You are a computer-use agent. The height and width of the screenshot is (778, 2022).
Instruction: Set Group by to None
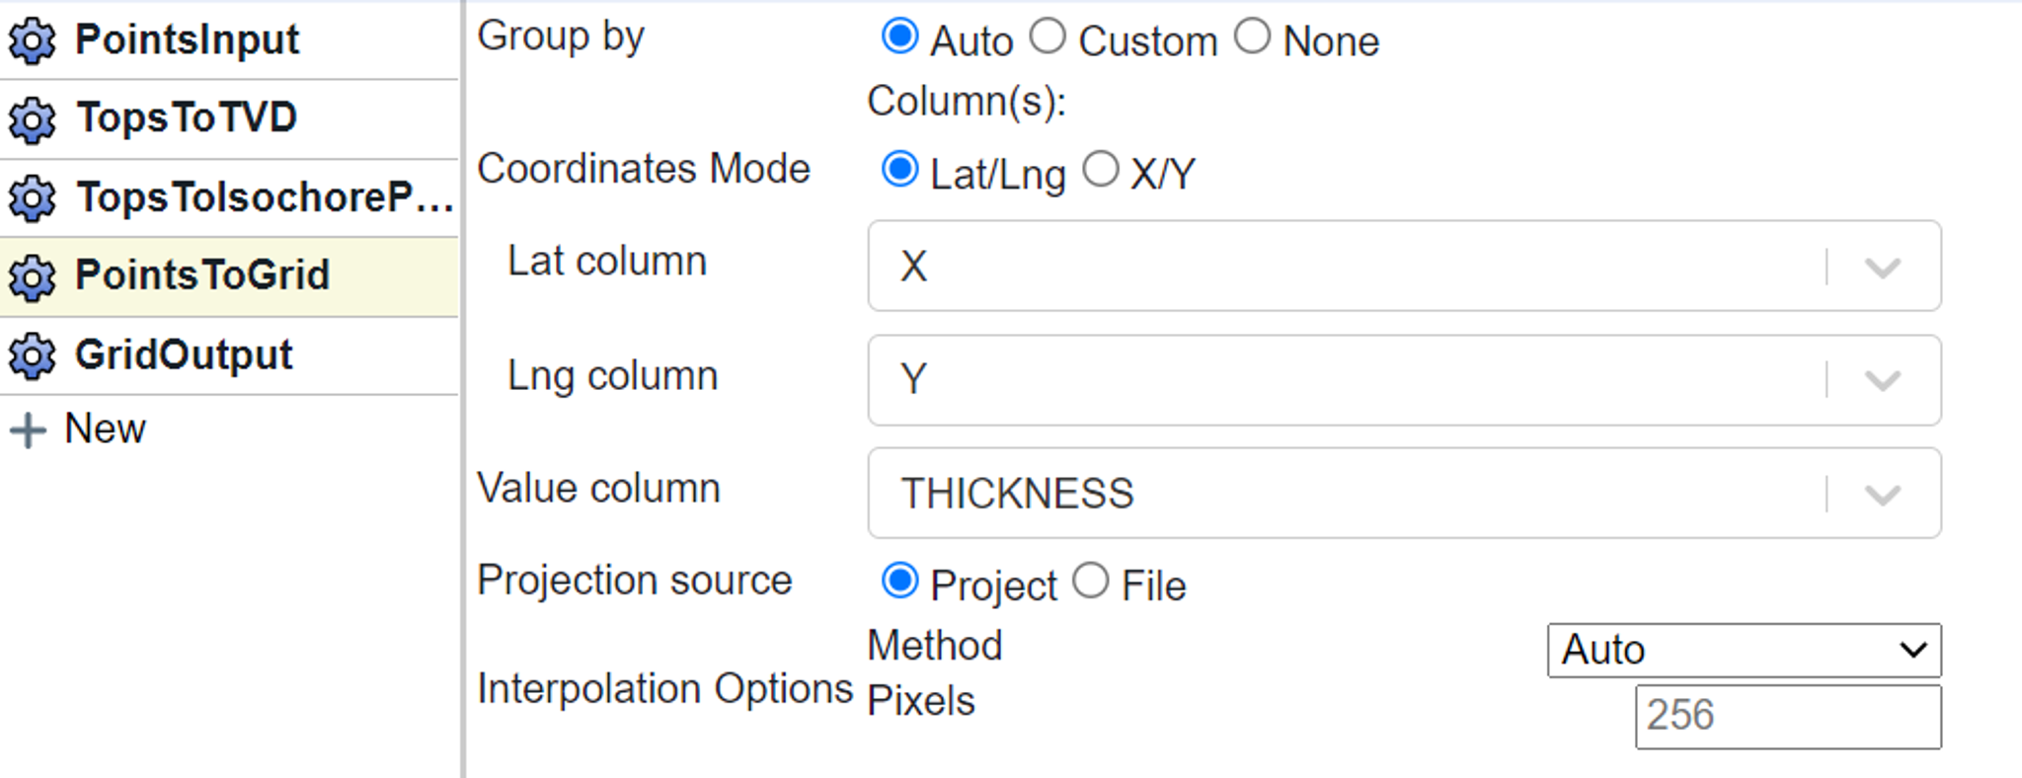1252,38
